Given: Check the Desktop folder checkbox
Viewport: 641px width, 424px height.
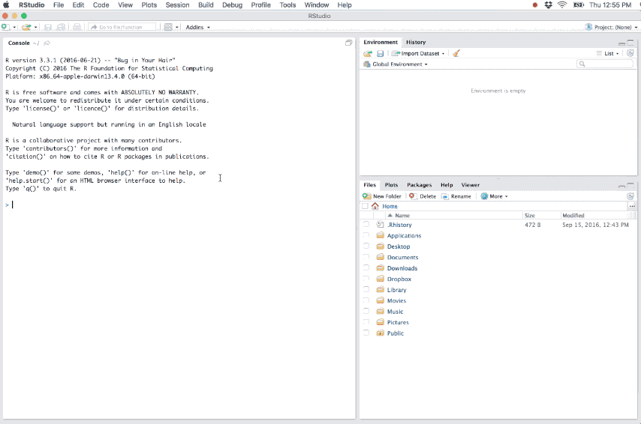Looking at the screenshot, I should point(366,246).
